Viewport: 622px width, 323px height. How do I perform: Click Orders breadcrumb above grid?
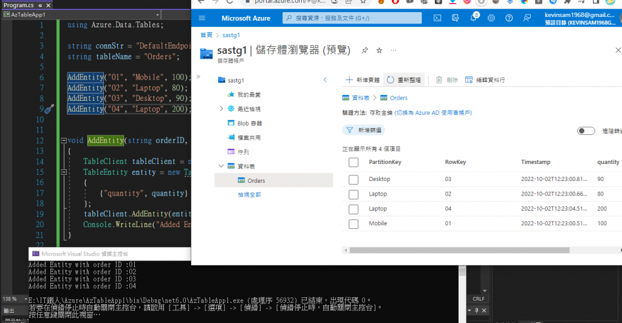pyautogui.click(x=394, y=98)
